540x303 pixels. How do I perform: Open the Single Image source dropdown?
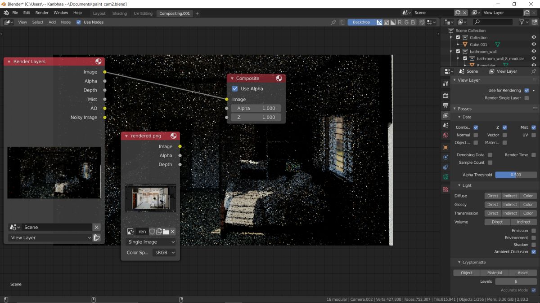(151, 242)
